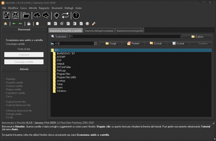Open the Cerca menu

tap(23, 8)
